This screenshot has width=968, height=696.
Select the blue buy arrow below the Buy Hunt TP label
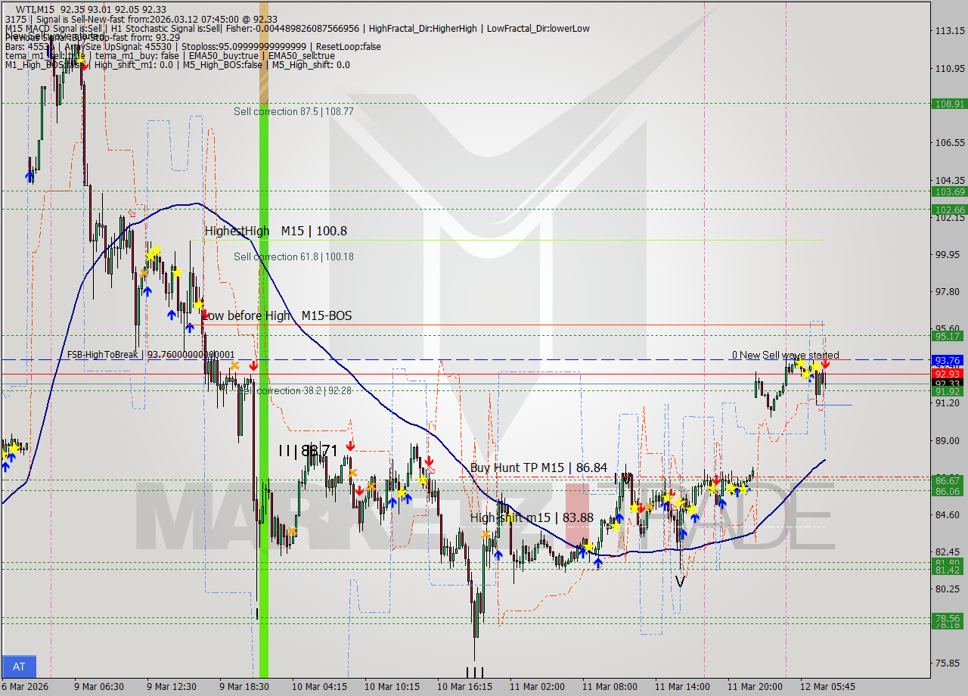pos(498,556)
